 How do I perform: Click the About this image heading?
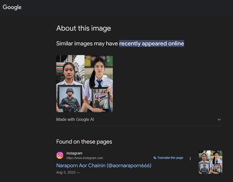tap(84, 28)
